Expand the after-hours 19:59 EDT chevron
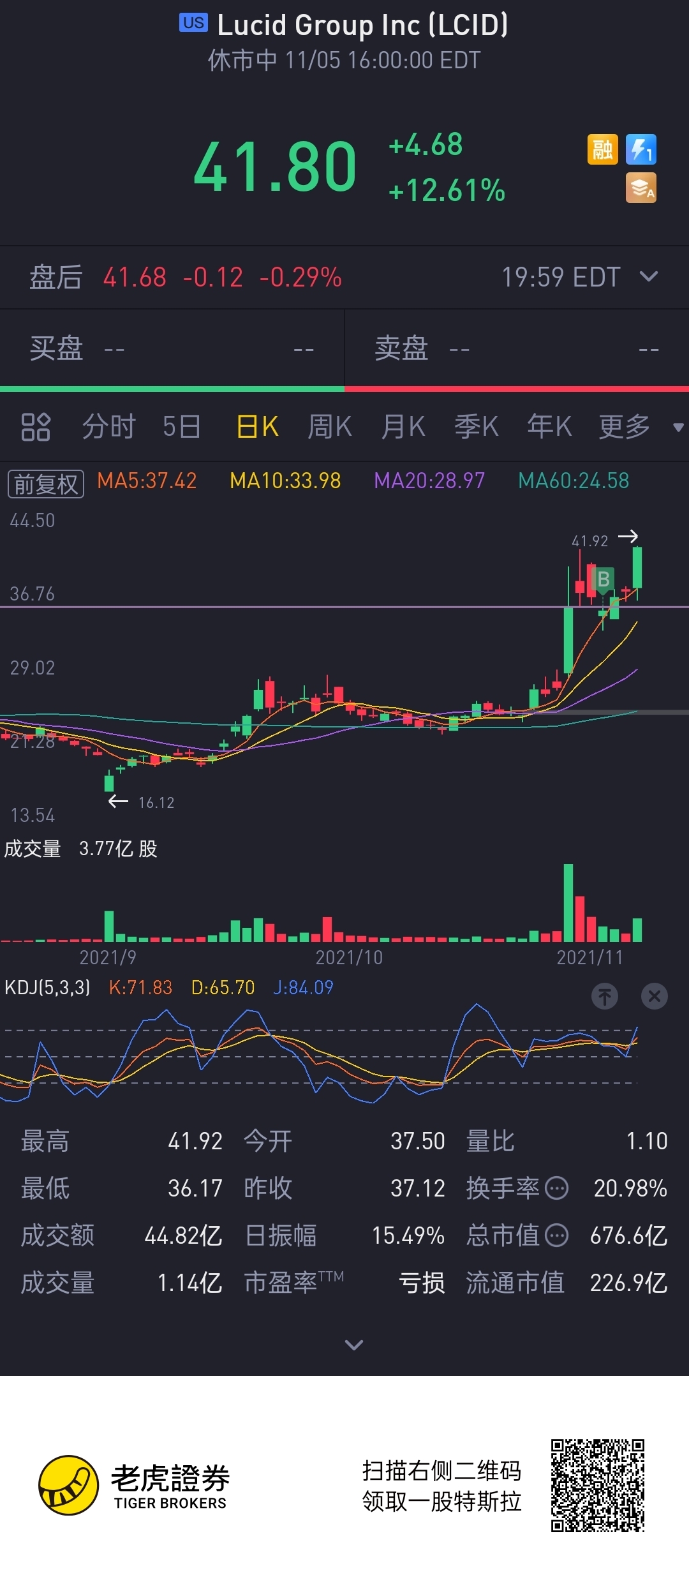This screenshot has width=689, height=1596. click(x=649, y=277)
